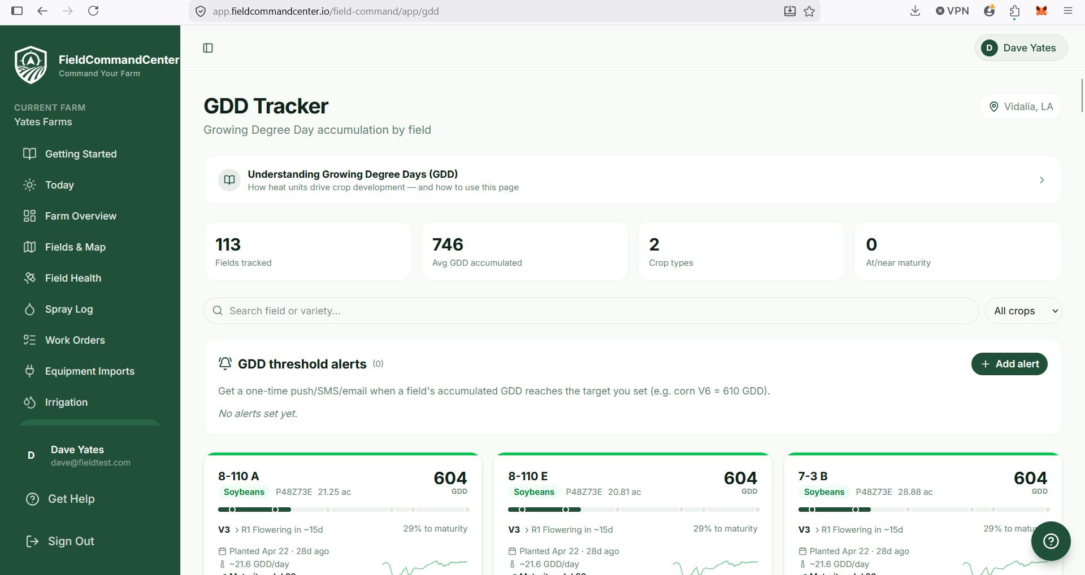Click the Equipment Imports plug icon
The height and width of the screenshot is (575, 1085).
[29, 371]
